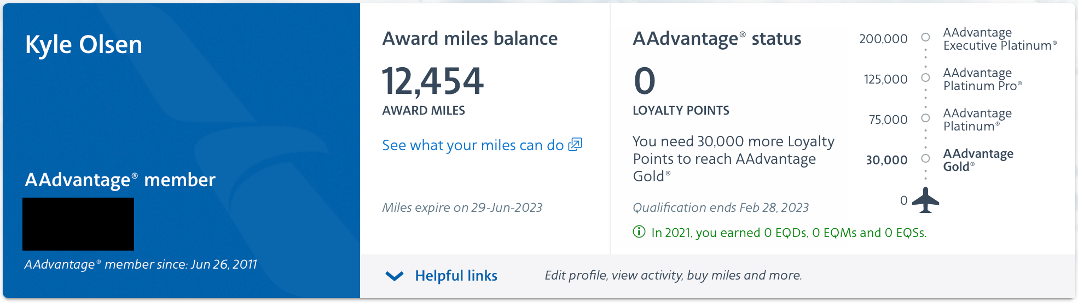Click the green info icon near 2021 earnings
The width and height of the screenshot is (1078, 303).
click(639, 232)
